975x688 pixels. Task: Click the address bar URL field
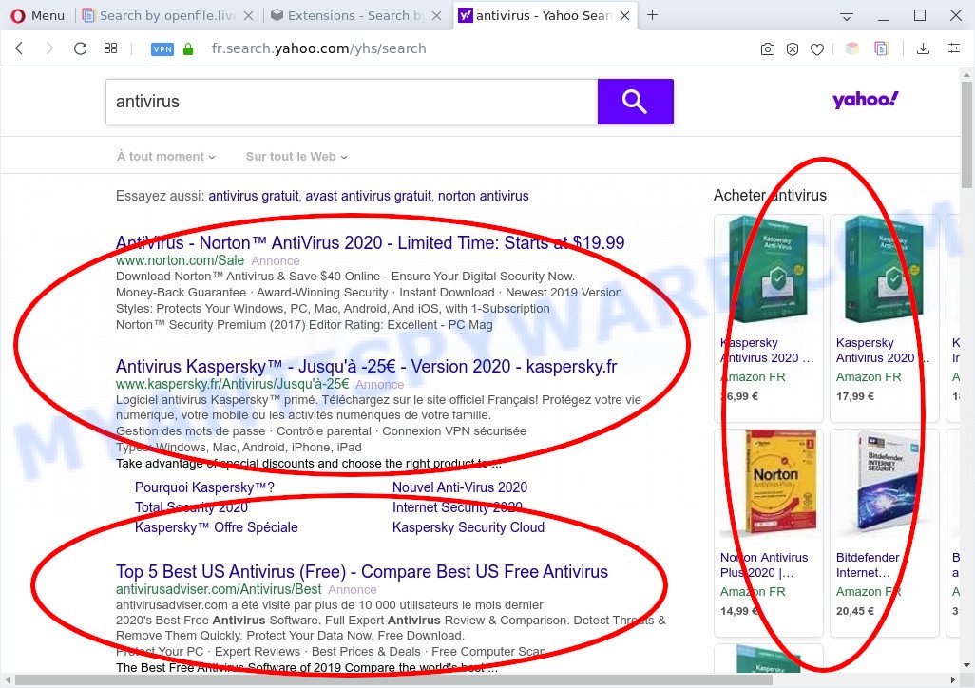point(318,48)
